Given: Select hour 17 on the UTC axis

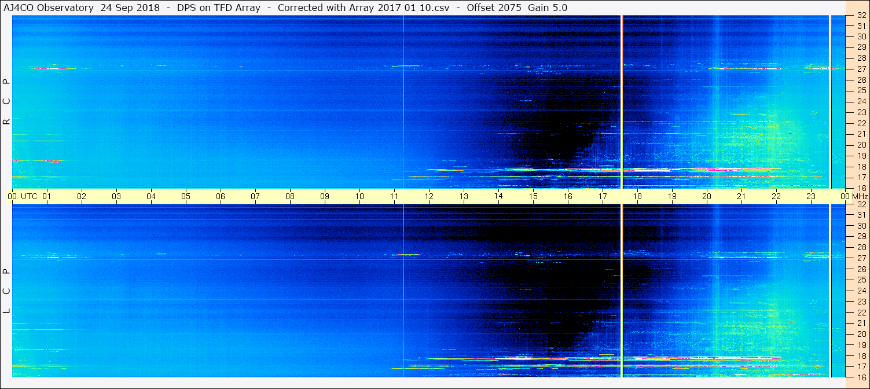Looking at the screenshot, I should click(x=603, y=196).
